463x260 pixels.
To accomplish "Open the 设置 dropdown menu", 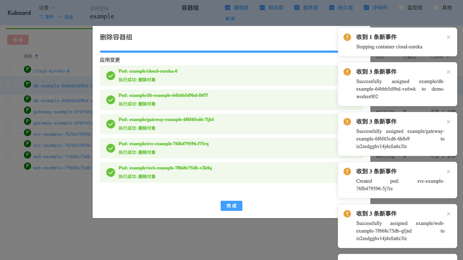I will (x=47, y=7).
